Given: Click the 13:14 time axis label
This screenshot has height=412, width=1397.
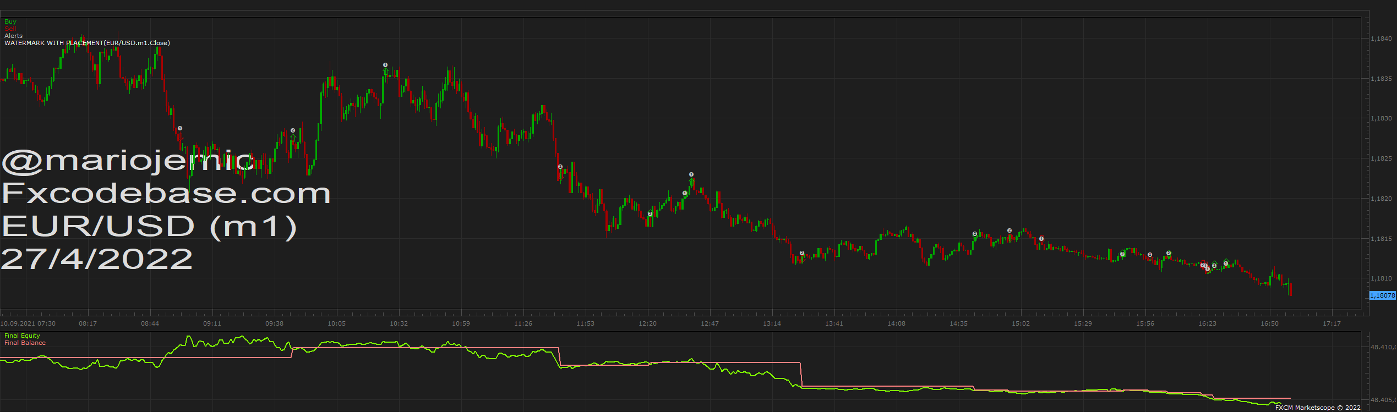Looking at the screenshot, I should (x=772, y=323).
